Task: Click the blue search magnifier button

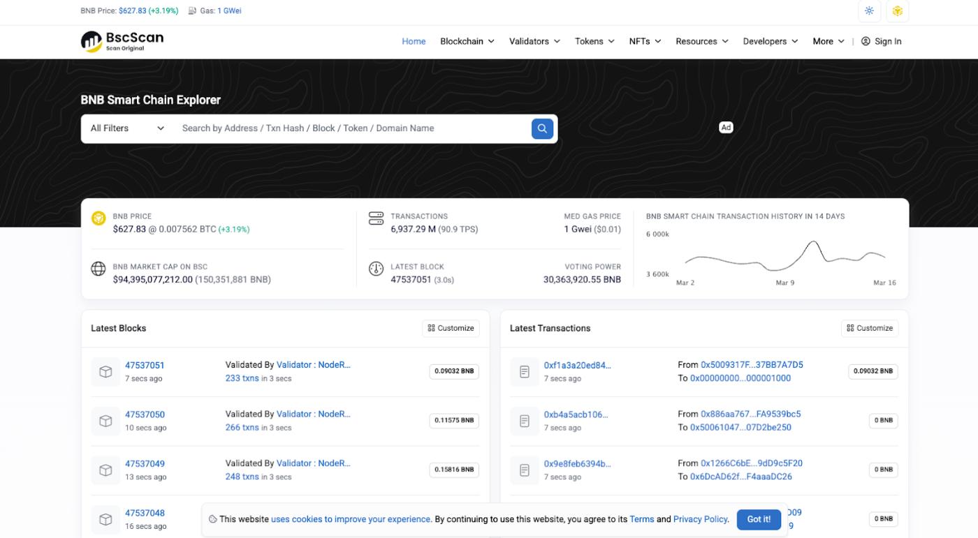Action: coord(542,128)
